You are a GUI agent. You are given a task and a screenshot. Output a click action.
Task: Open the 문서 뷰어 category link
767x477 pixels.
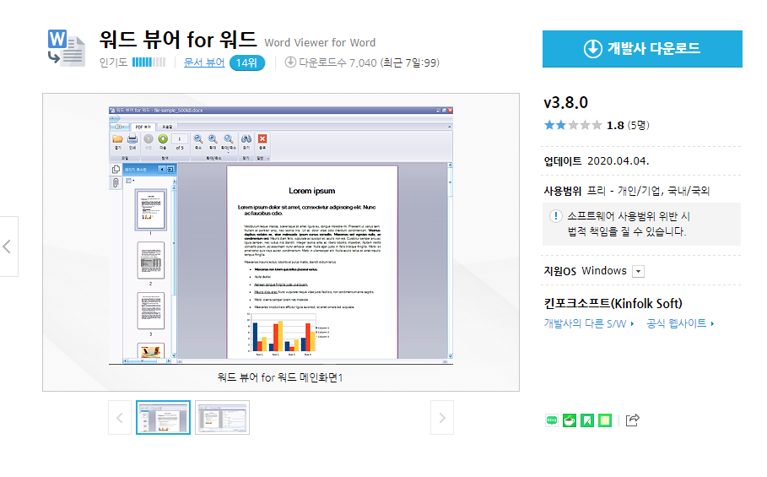coord(204,62)
